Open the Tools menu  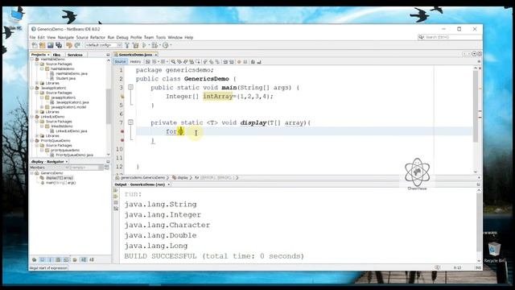(161, 38)
